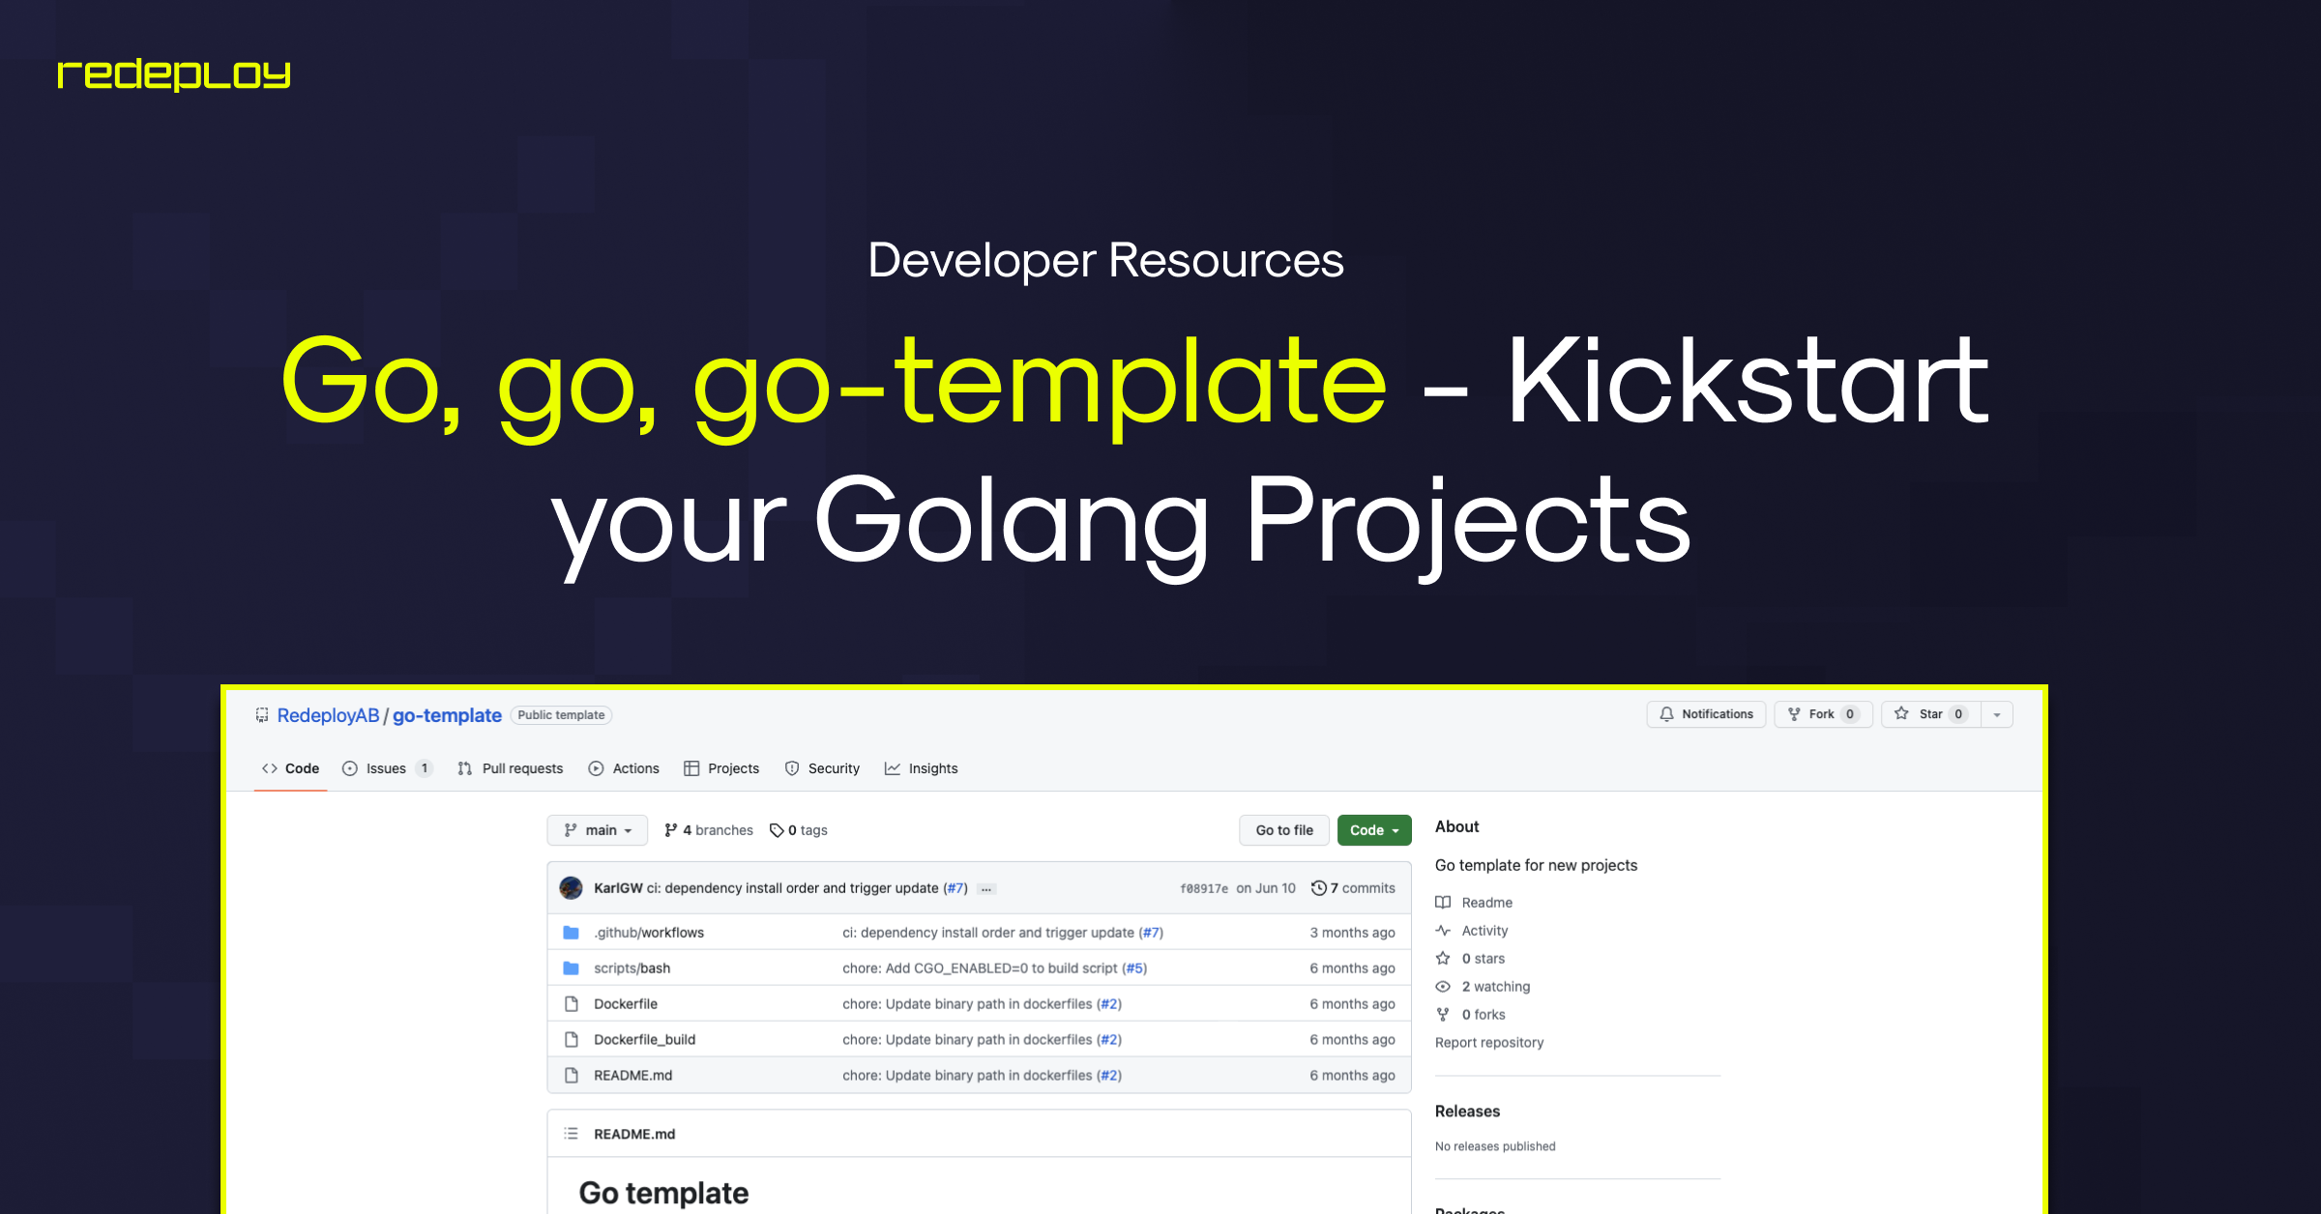Expand the star lists dropdown arrow
The image size is (2321, 1214).
coord(1997,714)
